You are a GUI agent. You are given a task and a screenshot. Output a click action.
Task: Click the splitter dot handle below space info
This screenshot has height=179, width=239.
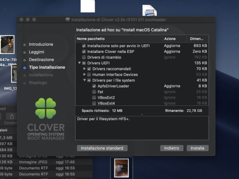coord(142,115)
